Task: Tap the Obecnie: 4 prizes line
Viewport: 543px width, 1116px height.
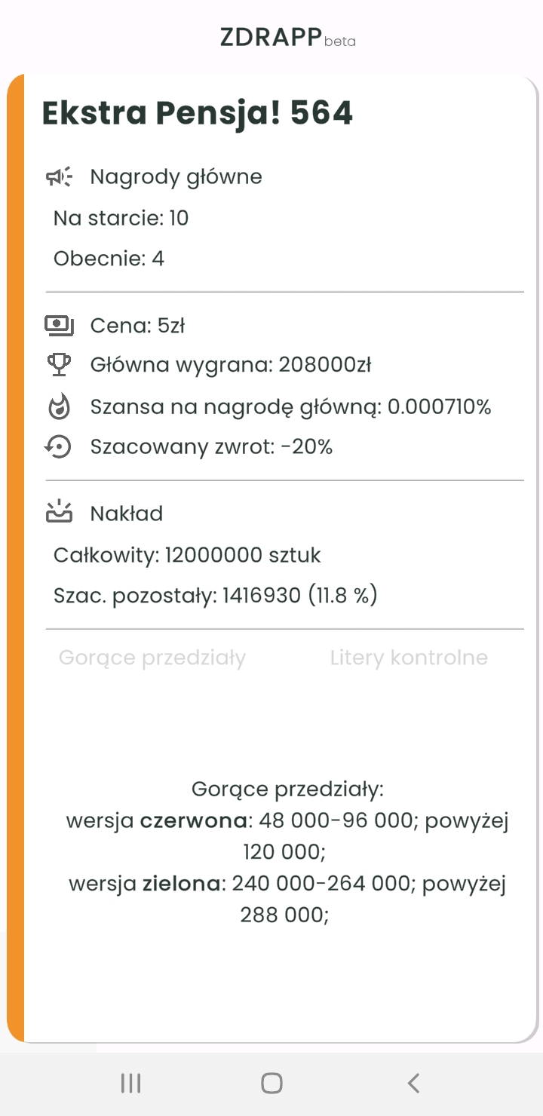Action: 109,259
